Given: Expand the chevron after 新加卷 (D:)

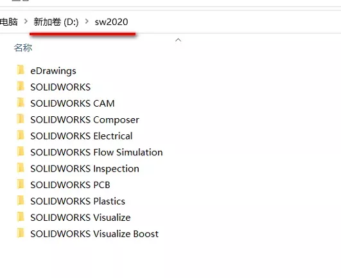Looking at the screenshot, I should click(x=87, y=21).
